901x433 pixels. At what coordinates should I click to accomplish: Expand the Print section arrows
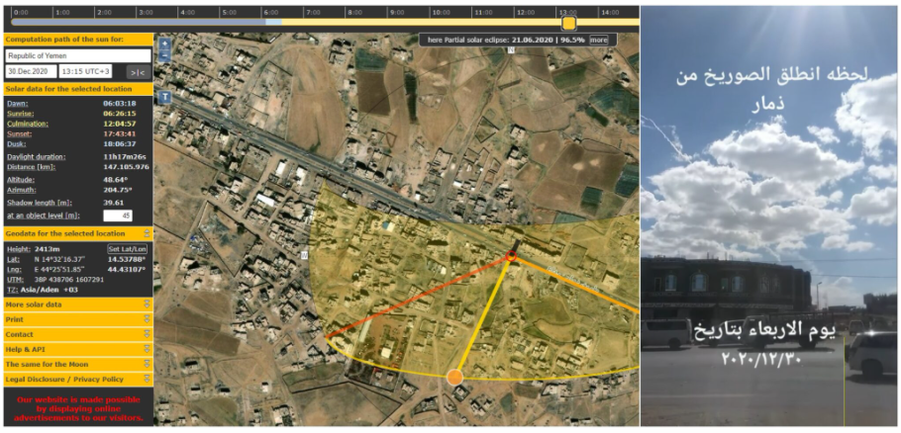[147, 319]
